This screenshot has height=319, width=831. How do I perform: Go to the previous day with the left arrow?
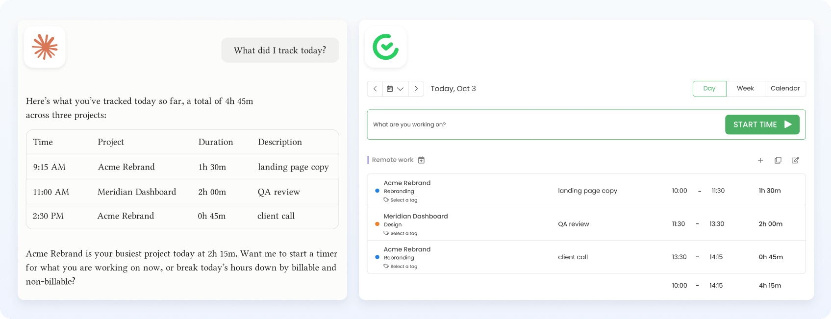(x=375, y=89)
